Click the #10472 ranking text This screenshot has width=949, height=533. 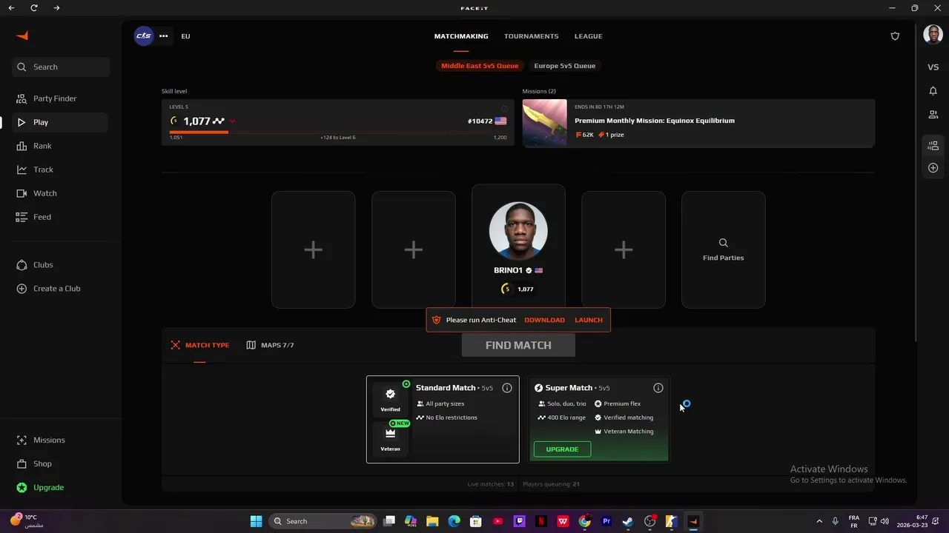point(480,121)
